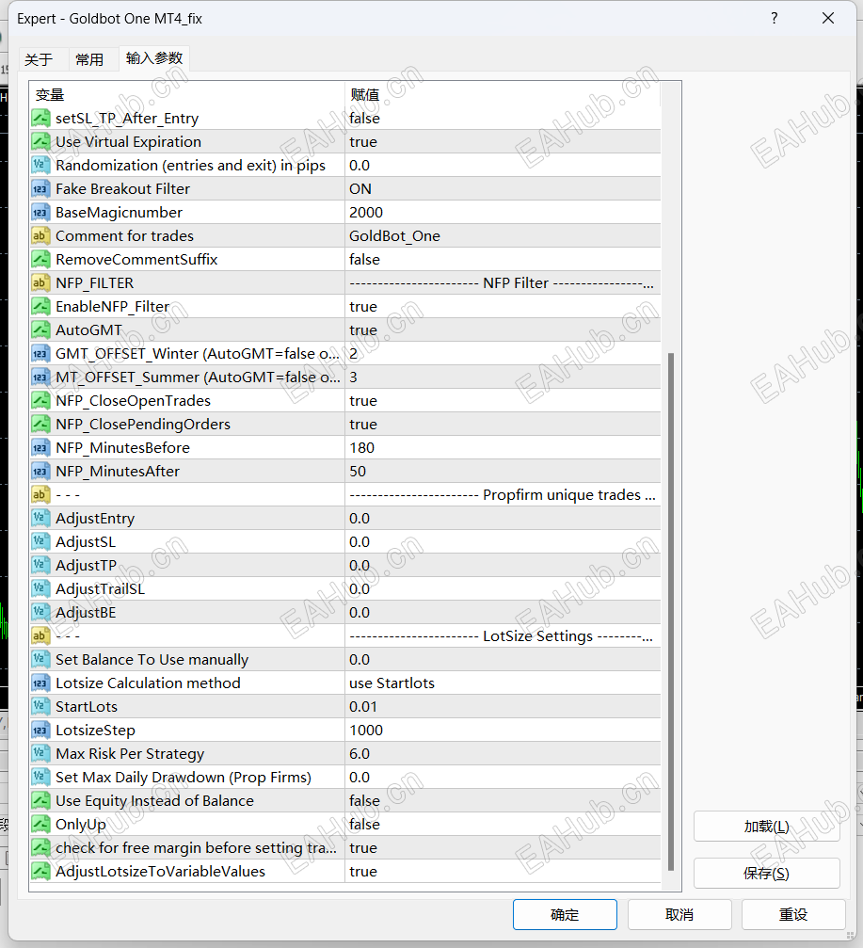
Task: Click the BaseMagicnumber row icon
Action: coord(40,212)
